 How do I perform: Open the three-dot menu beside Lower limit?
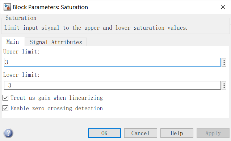coord(224,86)
